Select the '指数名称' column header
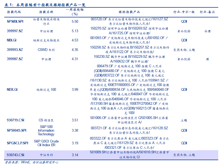The width and height of the screenshot is (223, 167). click(x=46, y=12)
